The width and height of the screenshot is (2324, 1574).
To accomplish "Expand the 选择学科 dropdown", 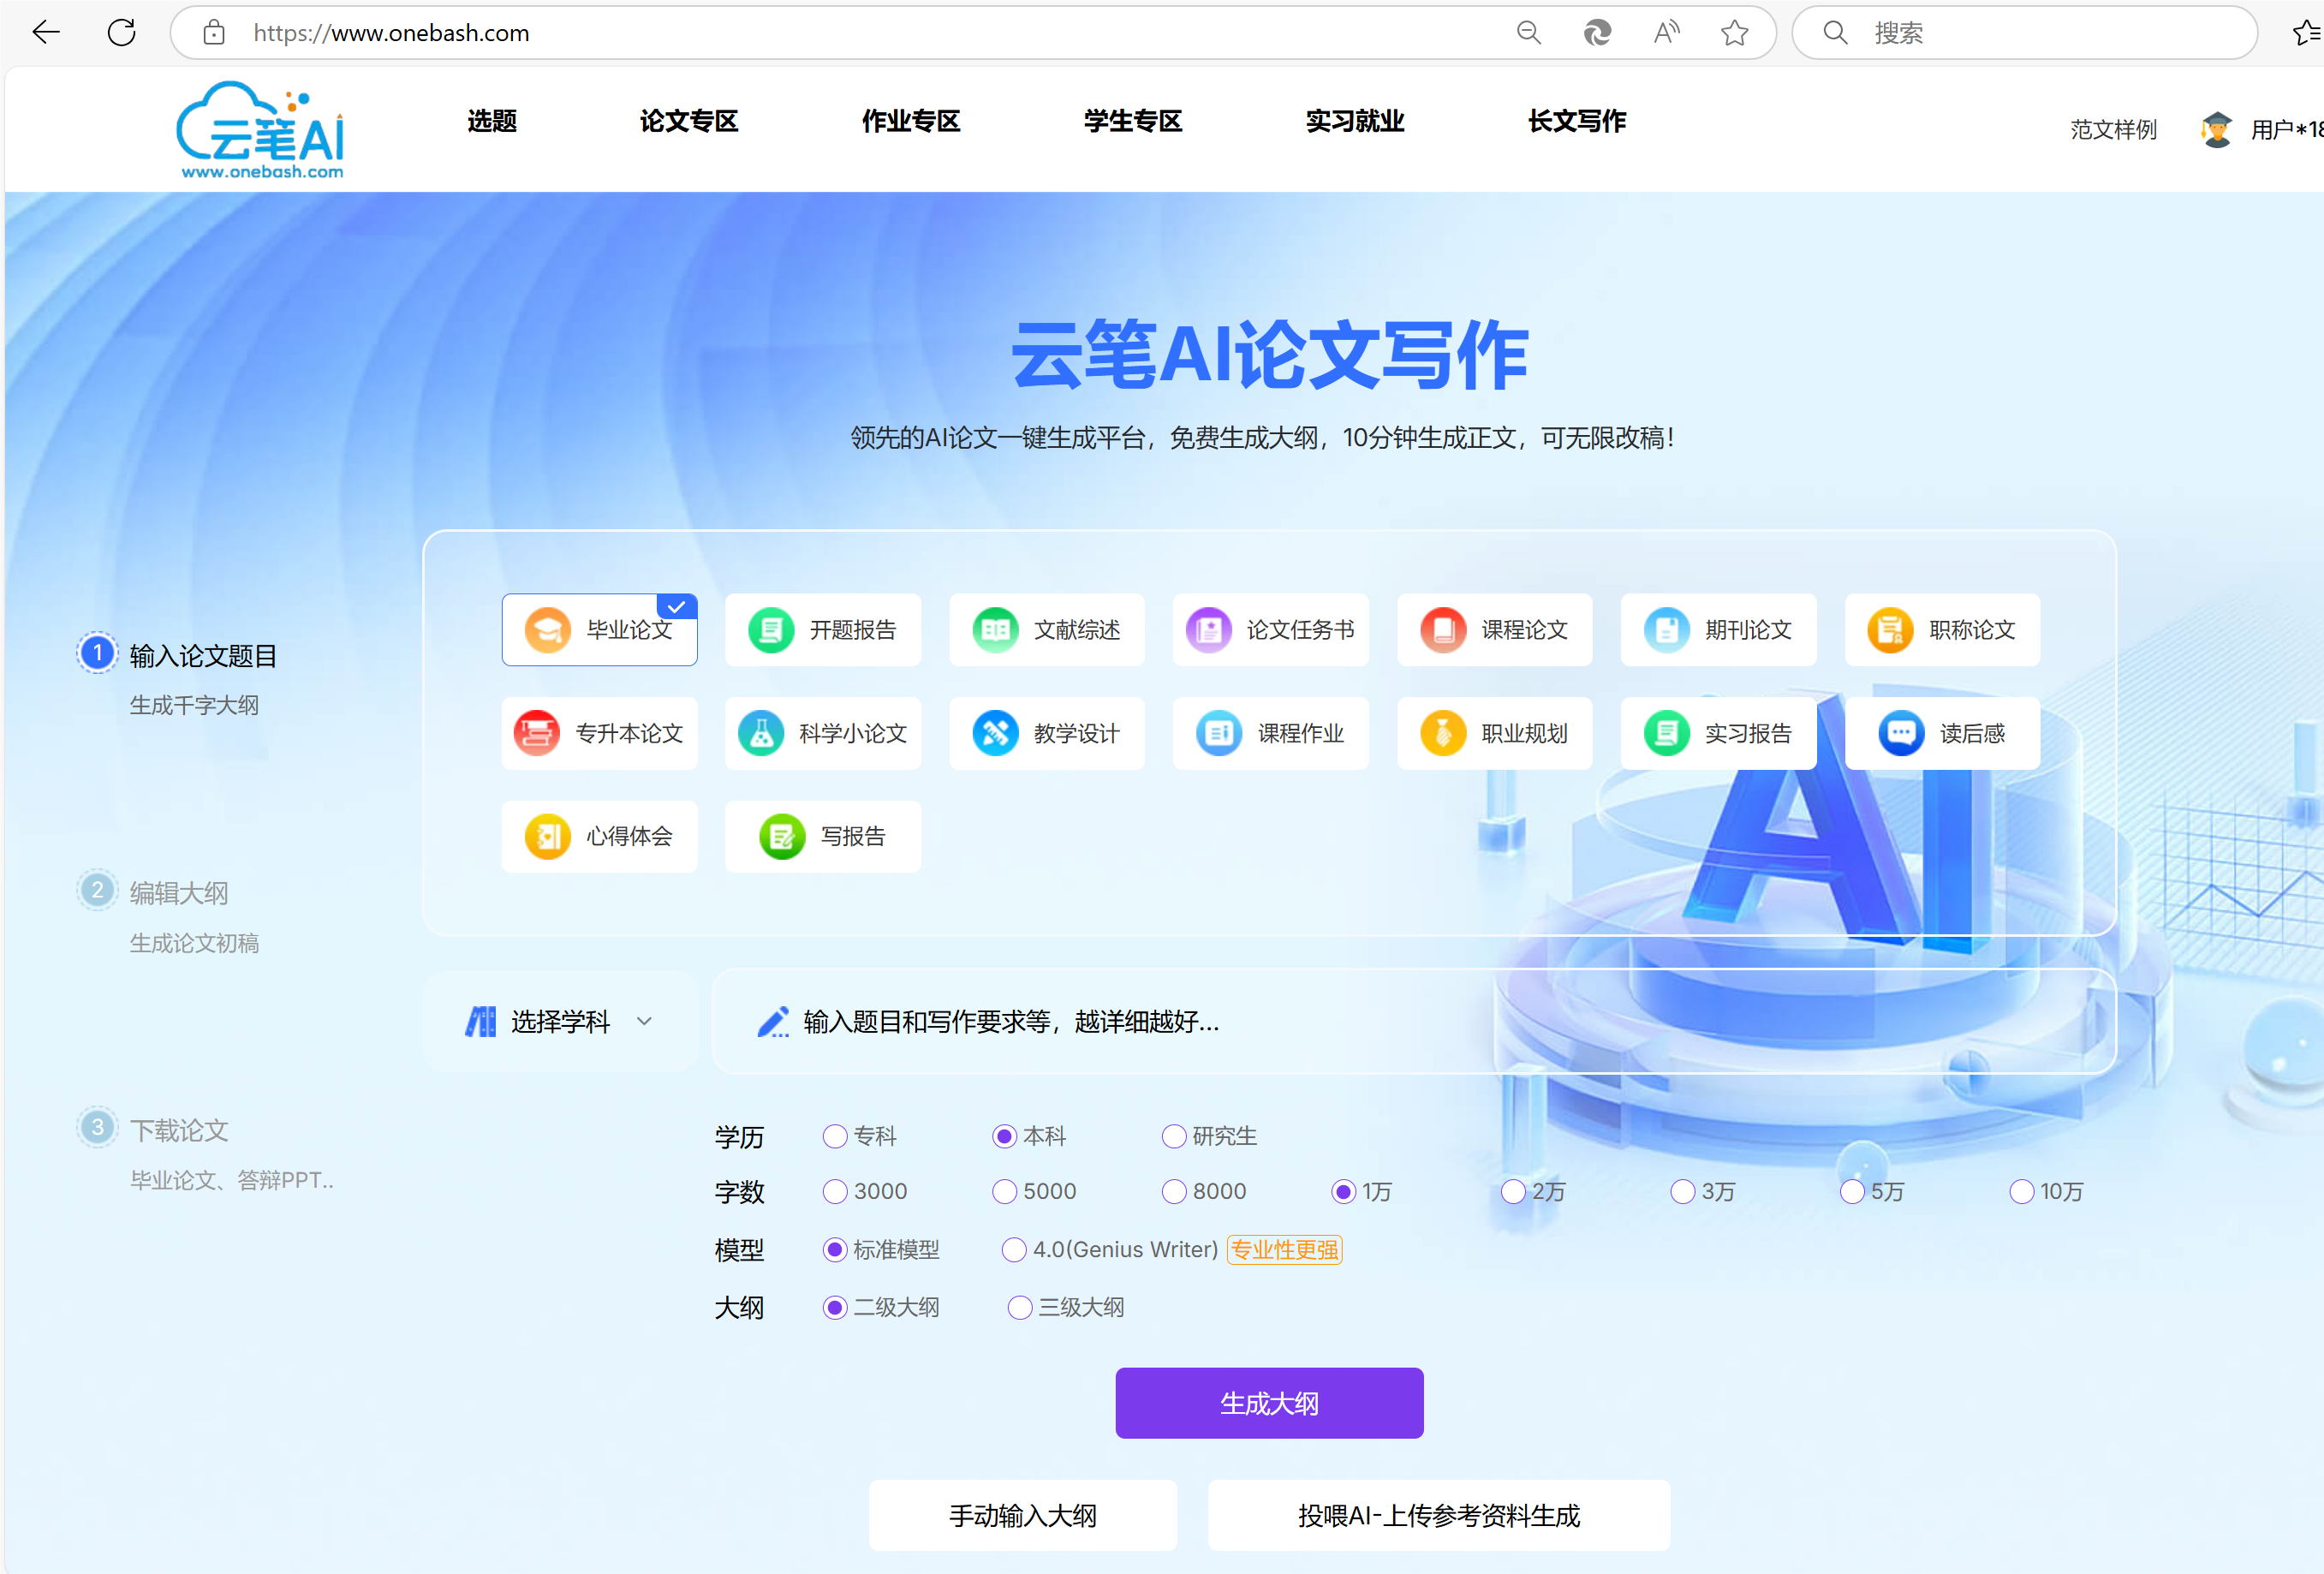I will (560, 1021).
